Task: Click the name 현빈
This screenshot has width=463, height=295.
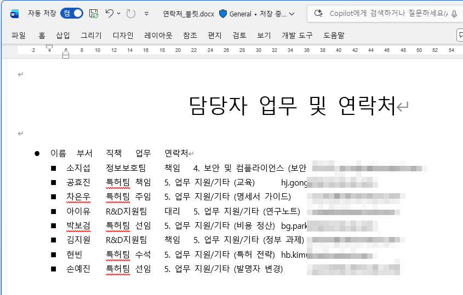Action: pos(74,254)
